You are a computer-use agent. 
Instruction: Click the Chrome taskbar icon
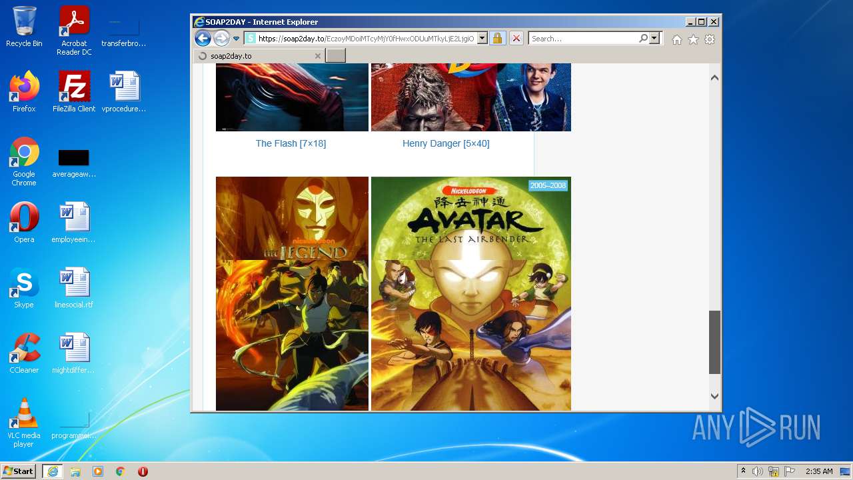121,471
